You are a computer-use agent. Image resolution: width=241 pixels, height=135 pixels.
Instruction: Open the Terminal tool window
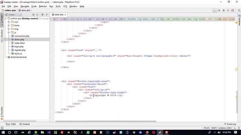click(24, 124)
